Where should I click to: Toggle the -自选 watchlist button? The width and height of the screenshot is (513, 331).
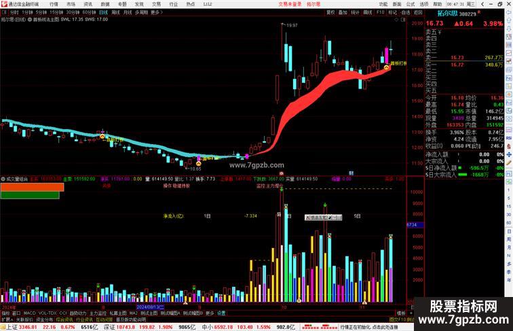point(405,12)
